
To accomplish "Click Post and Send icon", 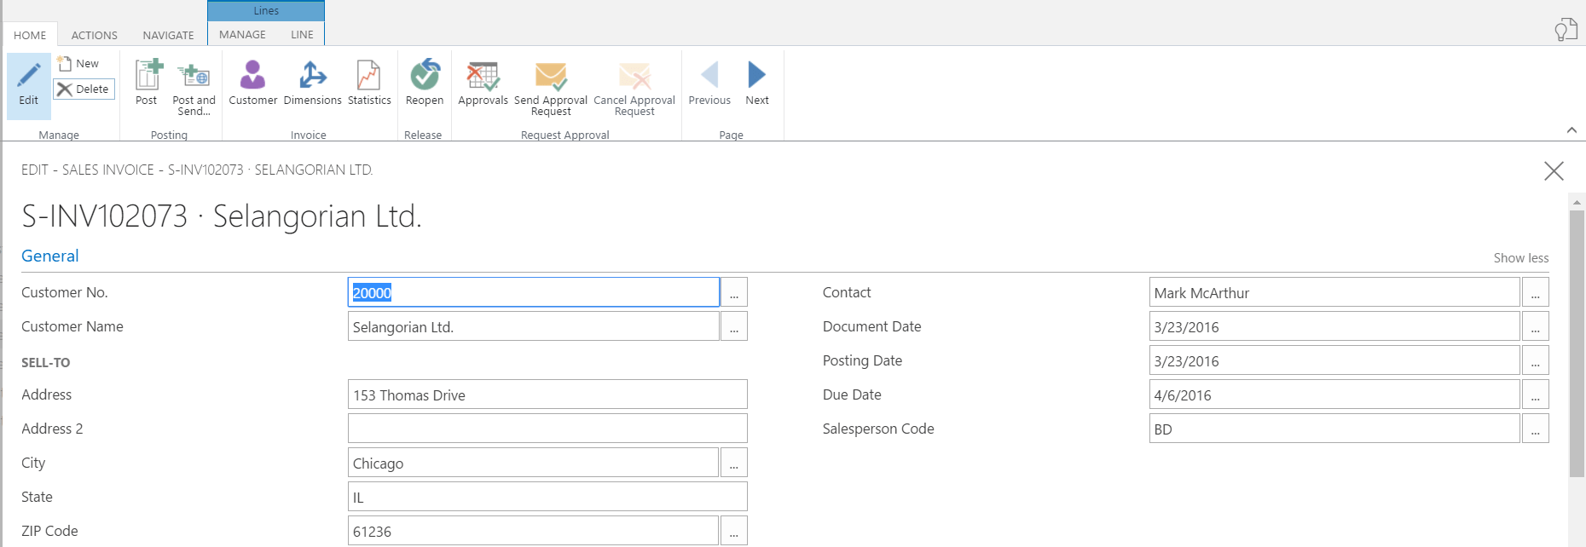I will [x=194, y=77].
